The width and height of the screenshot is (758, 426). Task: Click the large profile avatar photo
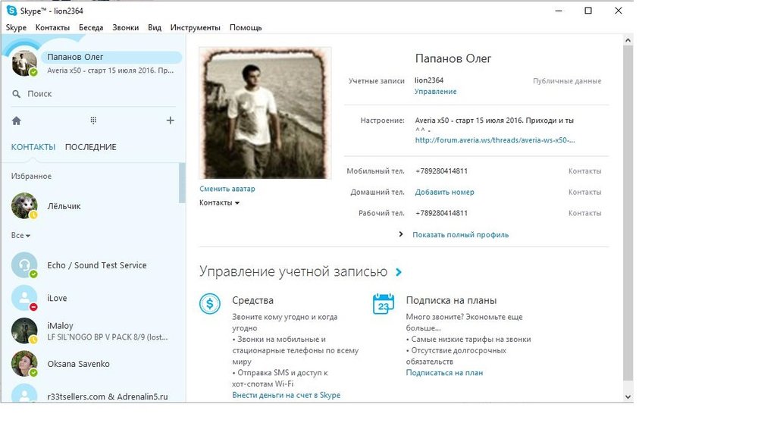point(265,113)
